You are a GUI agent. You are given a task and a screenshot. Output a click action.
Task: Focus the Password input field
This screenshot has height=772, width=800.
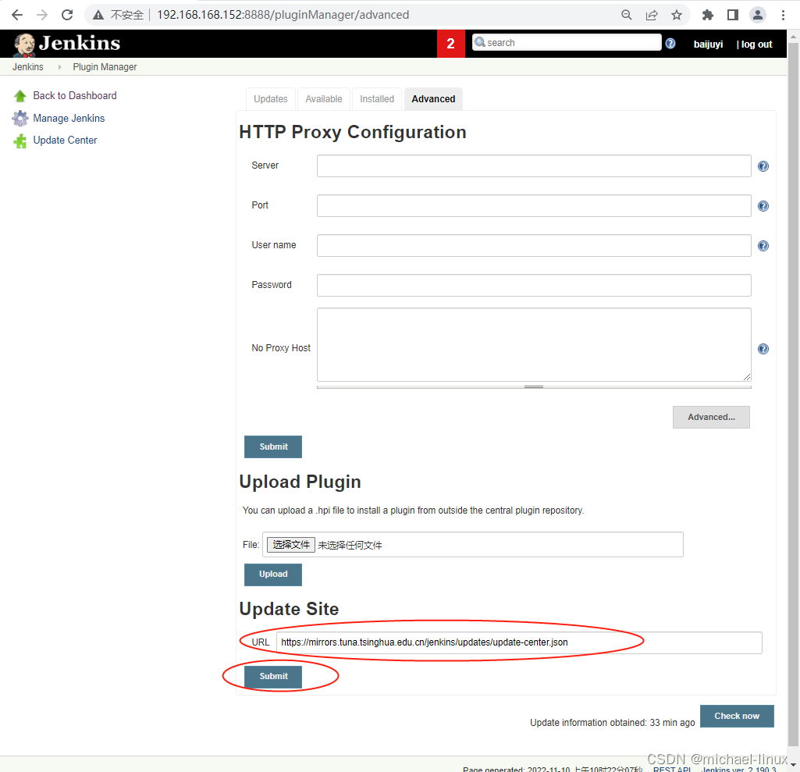(534, 285)
